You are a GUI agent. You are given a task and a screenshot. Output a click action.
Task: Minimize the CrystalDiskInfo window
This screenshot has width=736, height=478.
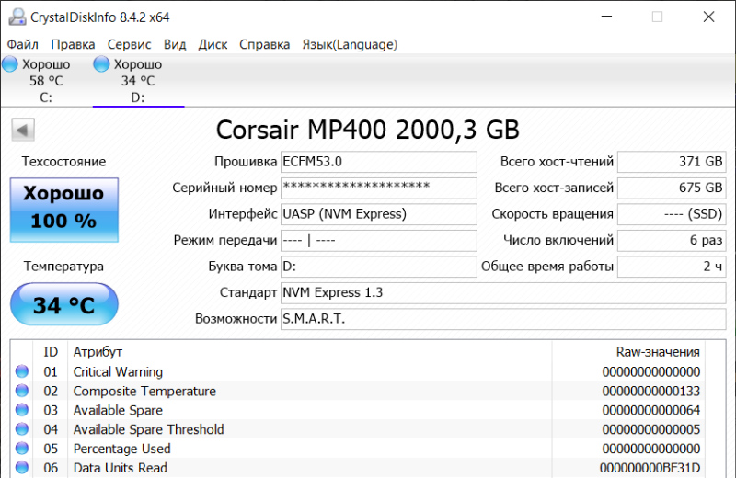tap(607, 17)
